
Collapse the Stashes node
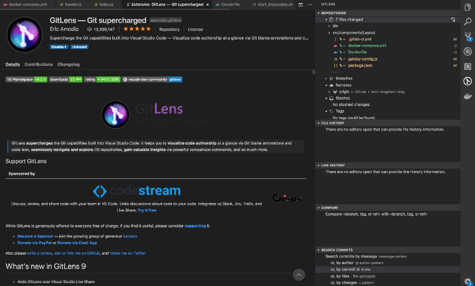[x=326, y=98]
